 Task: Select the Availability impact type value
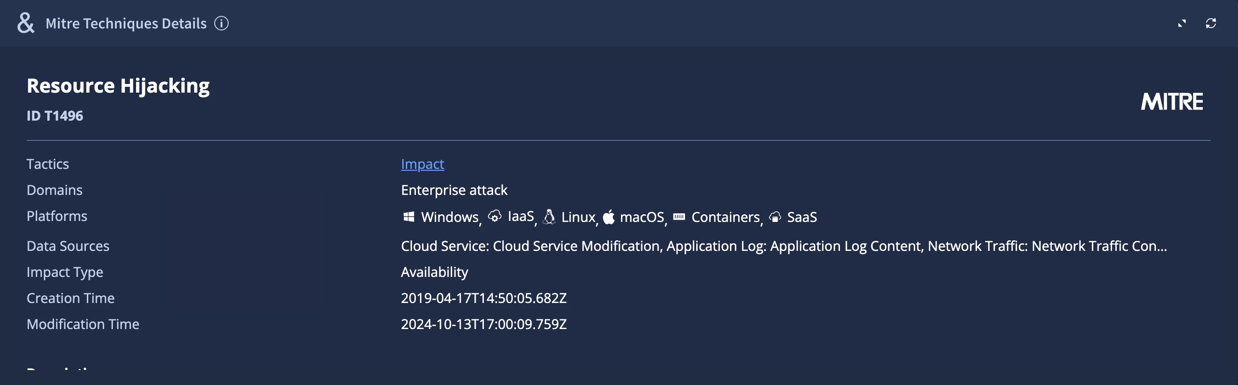pos(434,272)
